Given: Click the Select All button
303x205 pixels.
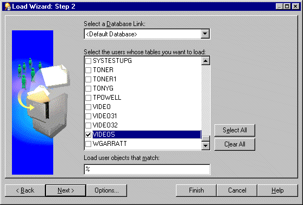Looking at the screenshot, I should 235,130.
